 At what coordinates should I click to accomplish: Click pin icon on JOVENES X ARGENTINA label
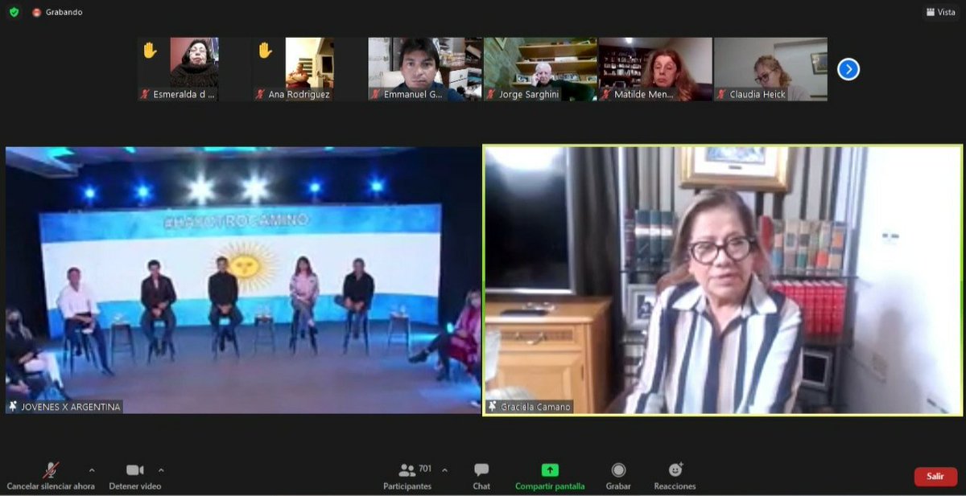pyautogui.click(x=13, y=407)
